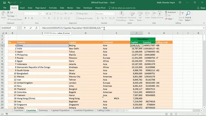Open Conditional Formatting
Image resolution: width=206 pixels, height=116 pixels.
(122, 16)
